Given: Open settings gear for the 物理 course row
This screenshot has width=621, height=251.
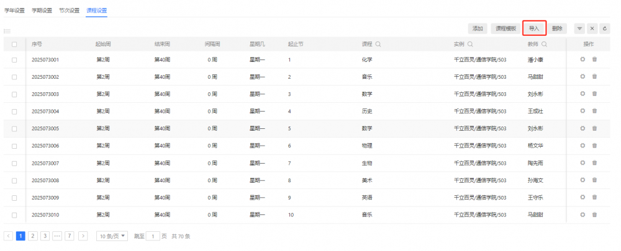Looking at the screenshot, I should pyautogui.click(x=582, y=146).
